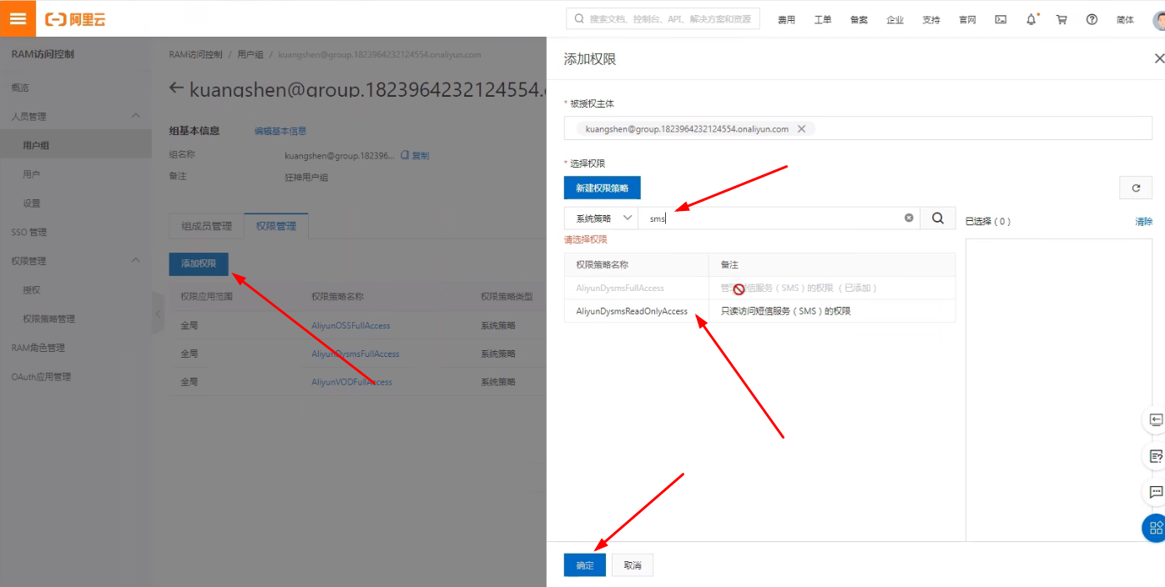Viewport: 1165px width, 587px height.
Task: Open 备案 in the top bar
Action: pyautogui.click(x=859, y=20)
